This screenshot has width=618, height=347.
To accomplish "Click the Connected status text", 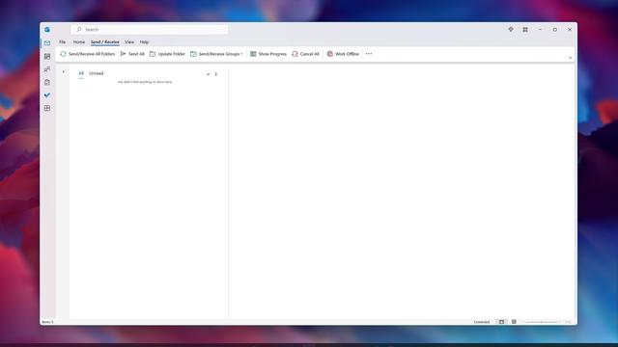I will point(482,322).
